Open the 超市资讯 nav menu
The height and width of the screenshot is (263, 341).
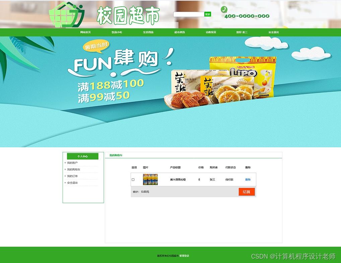(x=180, y=32)
